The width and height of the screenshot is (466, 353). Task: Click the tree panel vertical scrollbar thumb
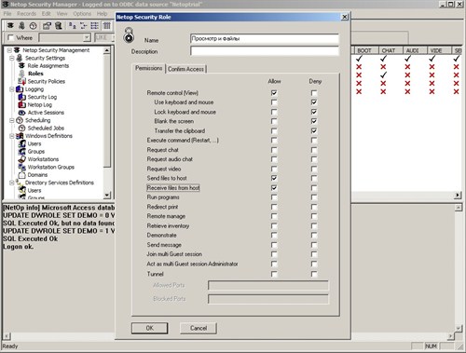click(x=107, y=110)
